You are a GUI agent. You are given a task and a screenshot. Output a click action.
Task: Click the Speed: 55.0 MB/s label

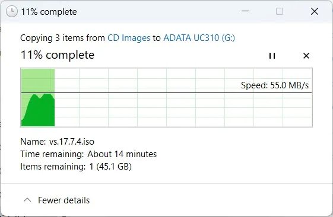pyautogui.click(x=275, y=85)
